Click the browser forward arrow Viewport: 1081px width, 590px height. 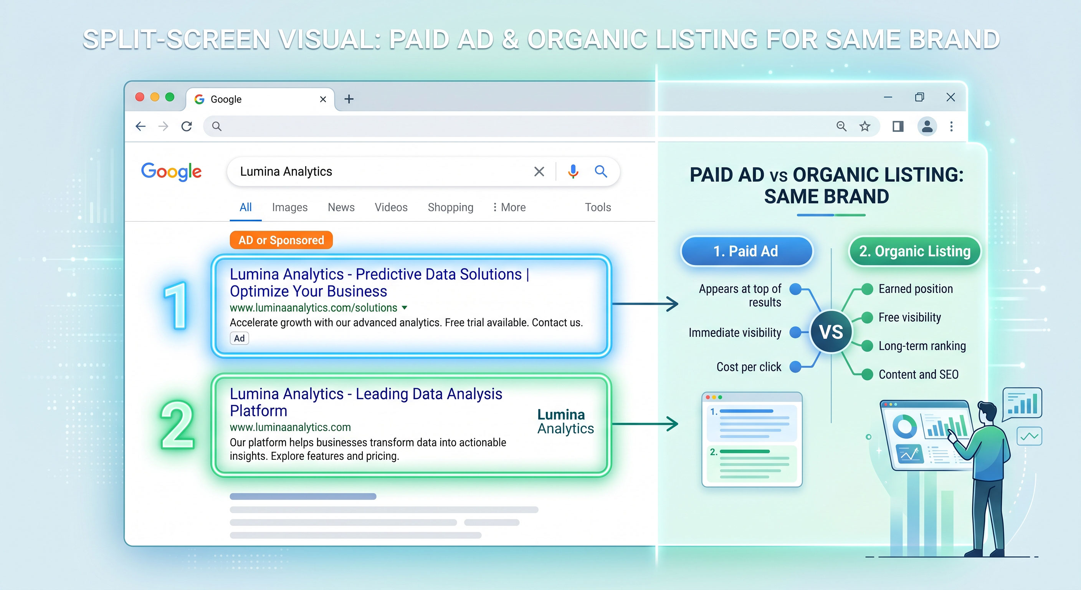tap(163, 126)
